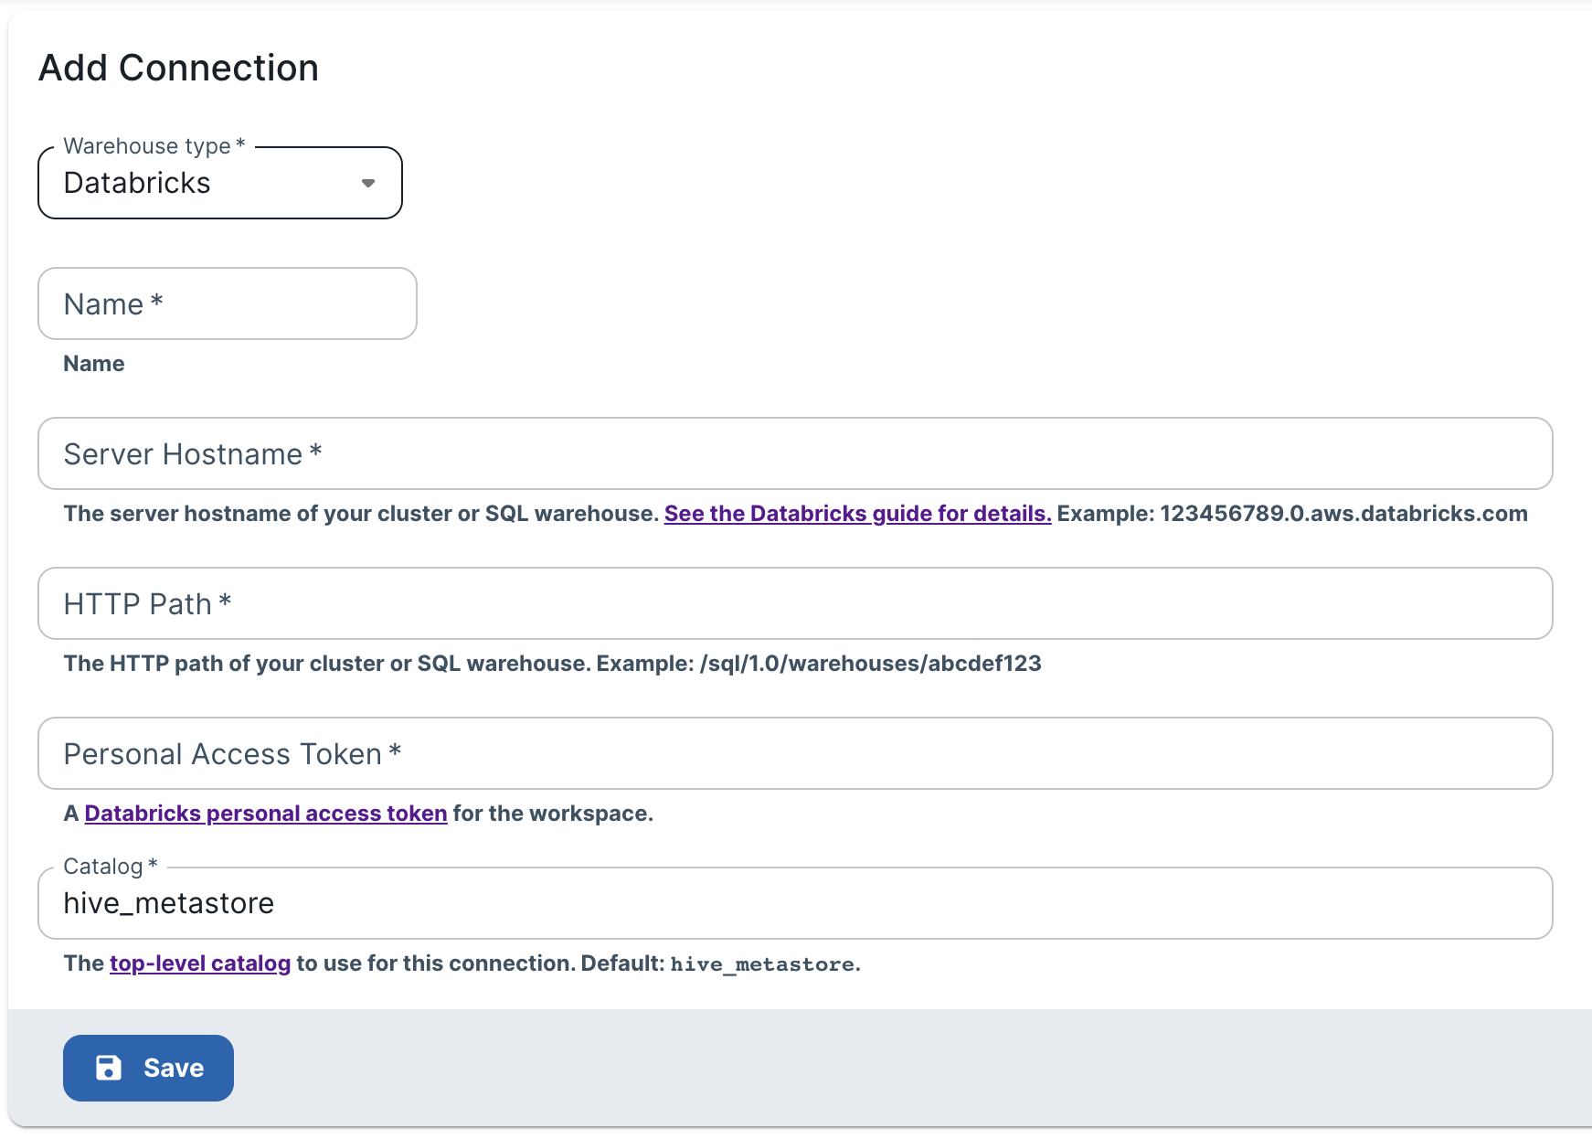
Task: Open the Warehouse type dropdown arrow
Action: coord(367,183)
